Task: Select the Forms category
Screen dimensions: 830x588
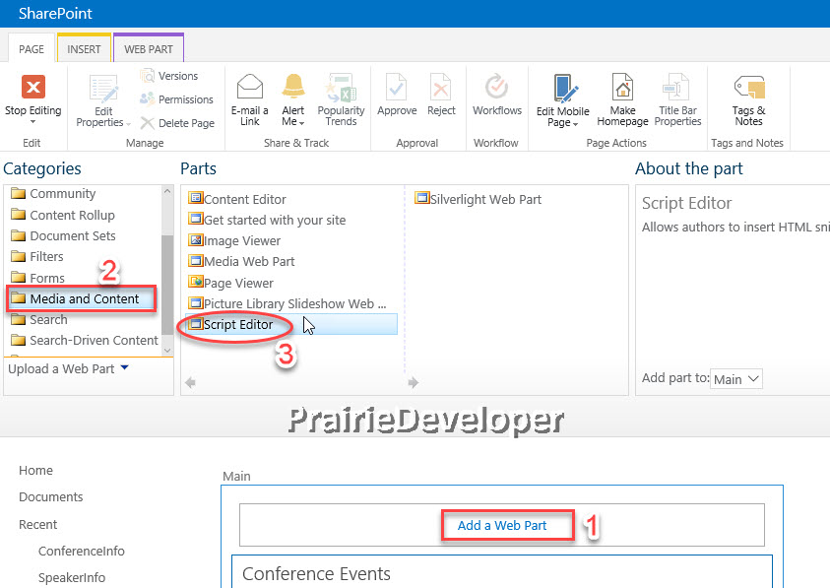Action: pos(37,278)
